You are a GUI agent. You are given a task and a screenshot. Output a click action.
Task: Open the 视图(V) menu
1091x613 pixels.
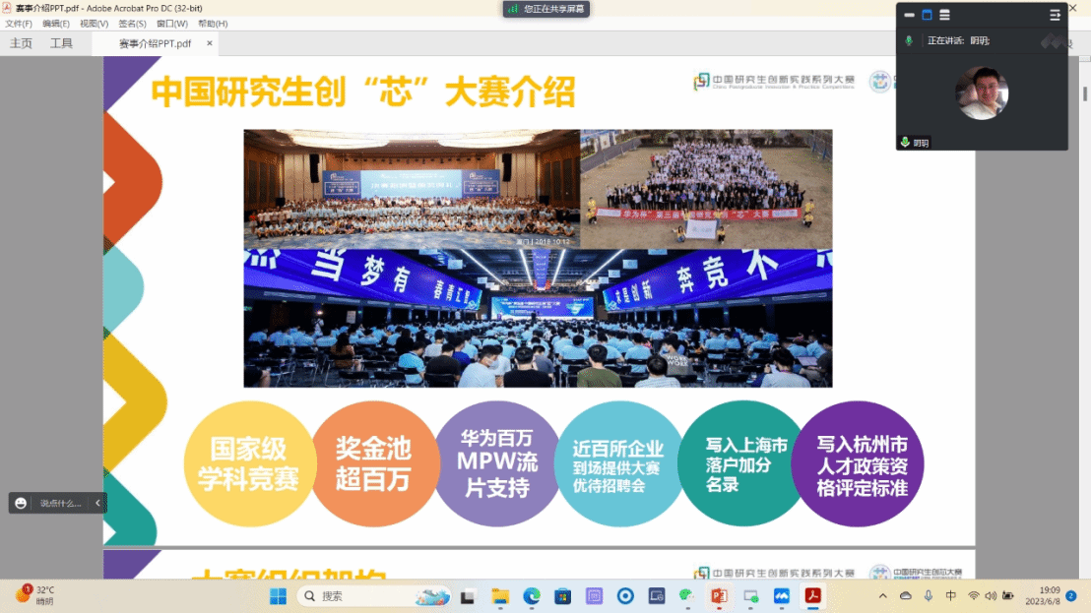point(95,24)
